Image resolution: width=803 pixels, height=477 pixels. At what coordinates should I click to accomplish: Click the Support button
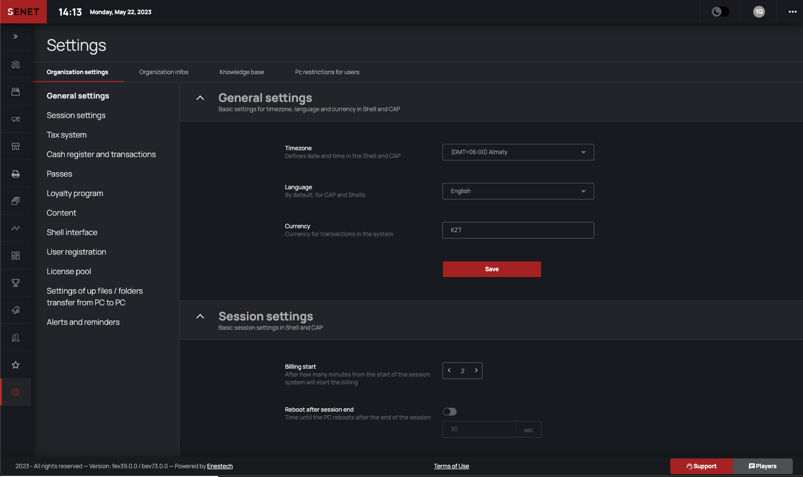(x=702, y=466)
